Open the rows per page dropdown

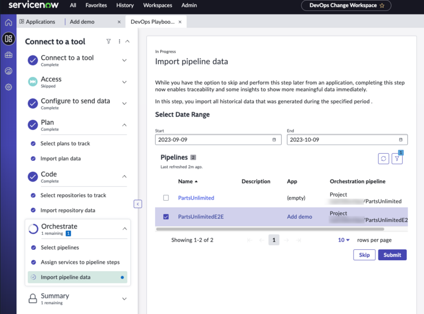pos(344,240)
